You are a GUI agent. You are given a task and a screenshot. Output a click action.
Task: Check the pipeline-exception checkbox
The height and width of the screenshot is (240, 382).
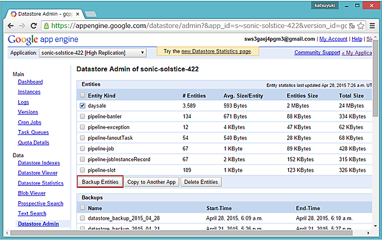(82, 127)
